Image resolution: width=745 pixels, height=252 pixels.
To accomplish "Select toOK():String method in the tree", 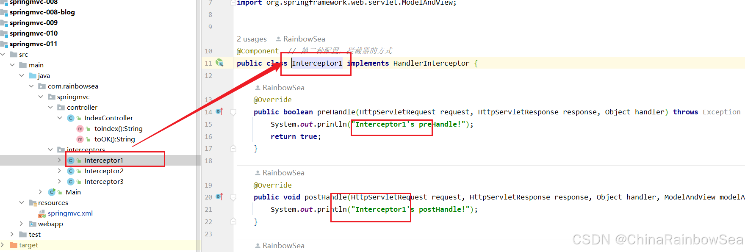I will [x=114, y=139].
